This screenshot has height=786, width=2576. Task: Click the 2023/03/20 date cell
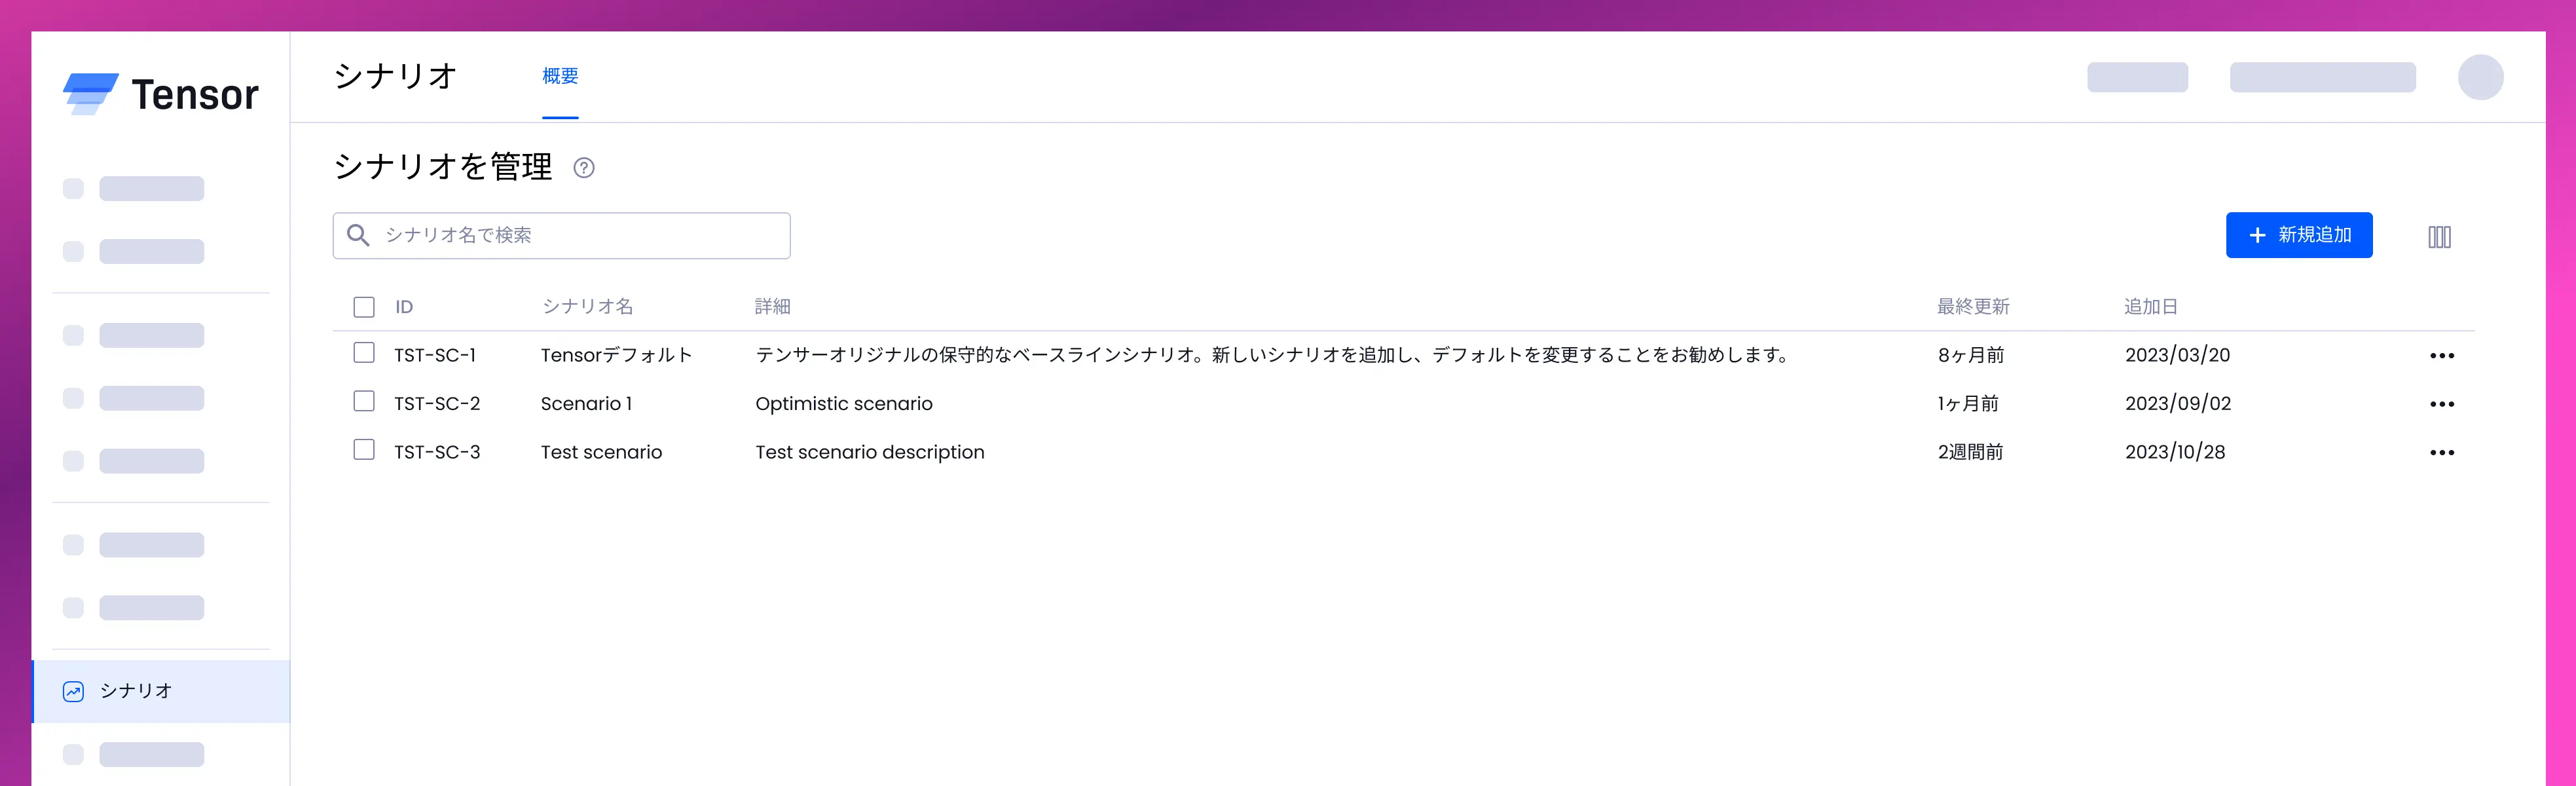(2177, 355)
